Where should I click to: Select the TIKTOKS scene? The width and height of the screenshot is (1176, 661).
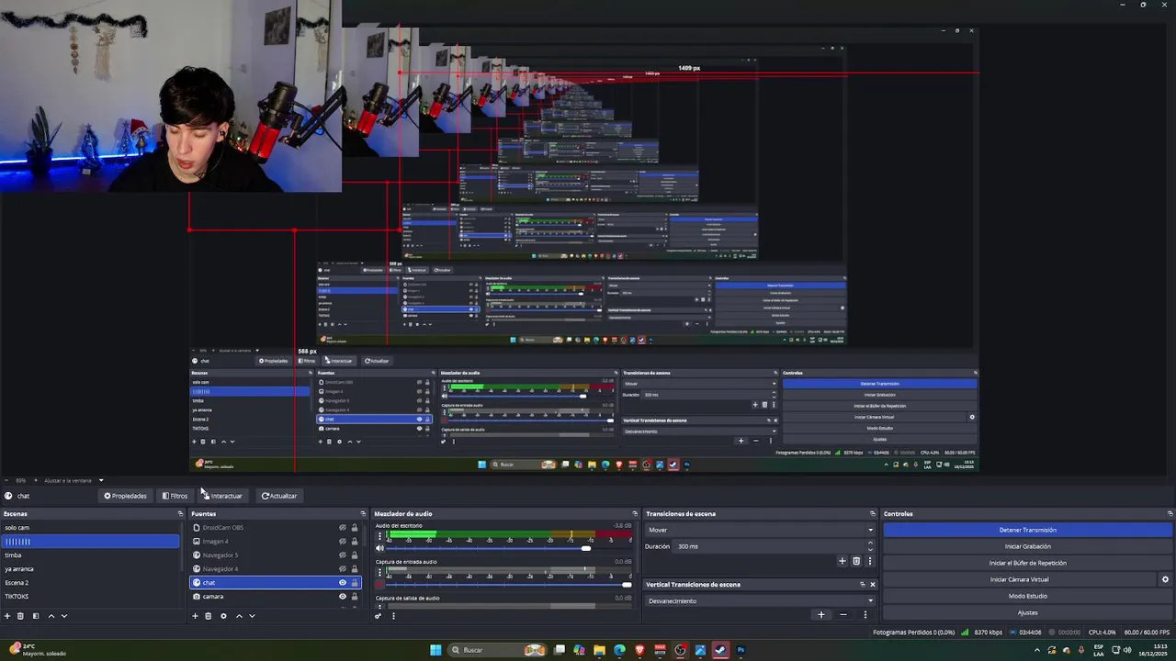tap(90, 597)
